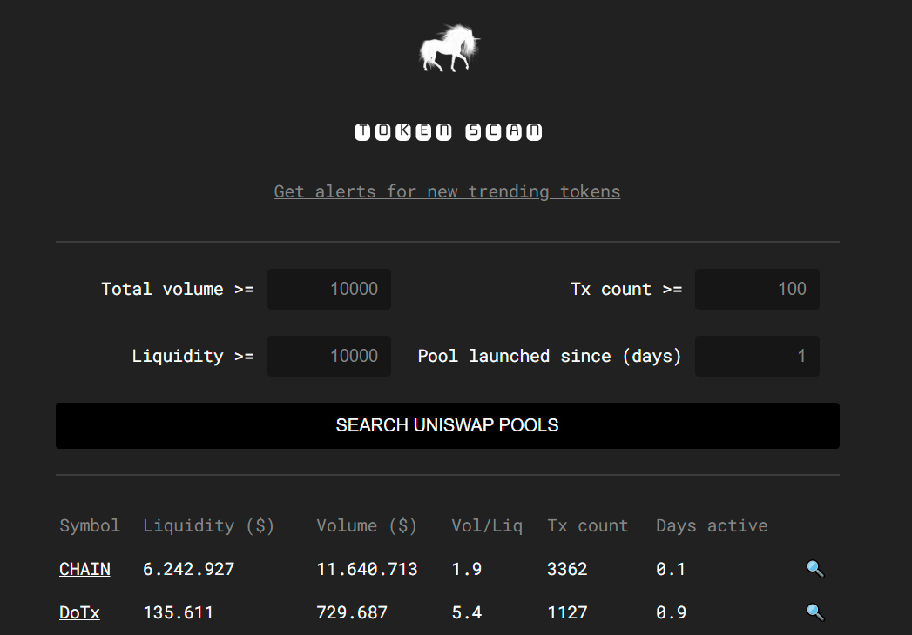
Task: Click the TOKEN SCAN title
Action: tap(448, 132)
